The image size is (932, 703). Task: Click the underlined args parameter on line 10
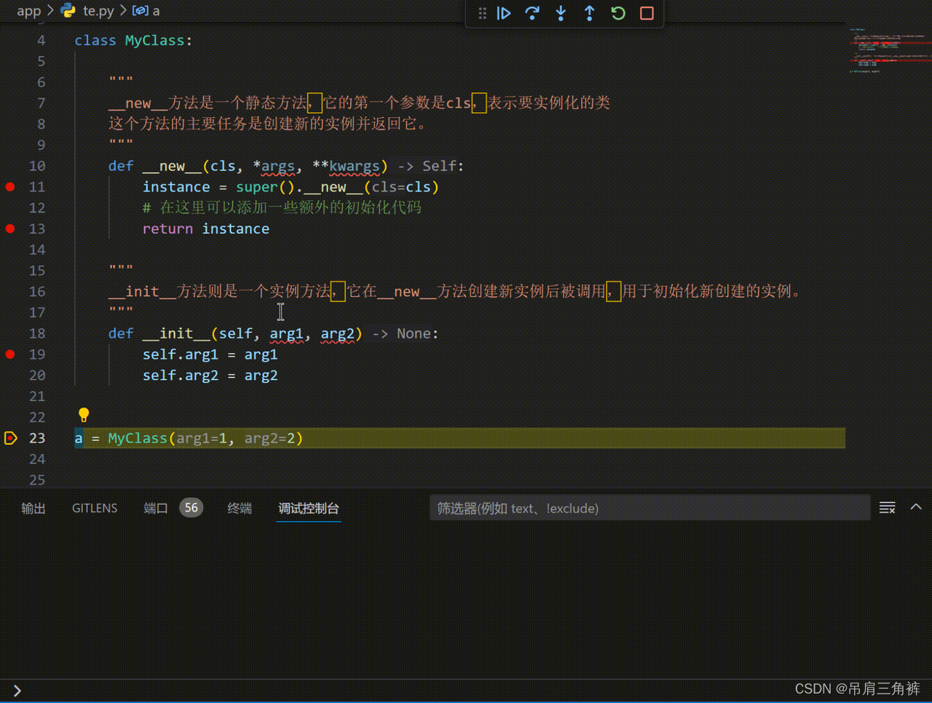278,167
